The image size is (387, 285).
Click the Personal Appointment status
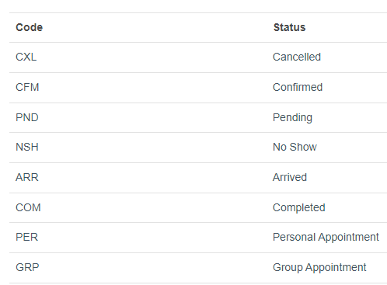click(x=326, y=238)
